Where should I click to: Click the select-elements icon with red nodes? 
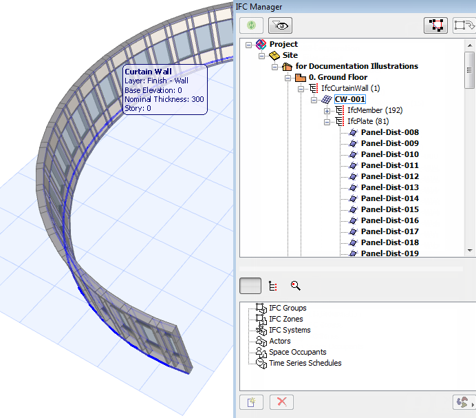tap(435, 25)
